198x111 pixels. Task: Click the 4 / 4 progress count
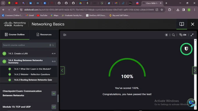click(x=54, y=54)
